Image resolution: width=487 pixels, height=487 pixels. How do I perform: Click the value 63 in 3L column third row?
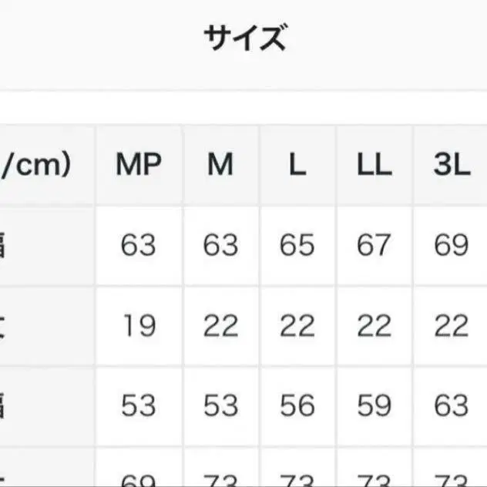[452, 405]
